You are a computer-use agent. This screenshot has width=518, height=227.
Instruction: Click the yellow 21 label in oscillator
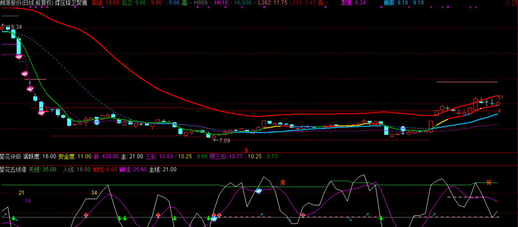(x=21, y=192)
